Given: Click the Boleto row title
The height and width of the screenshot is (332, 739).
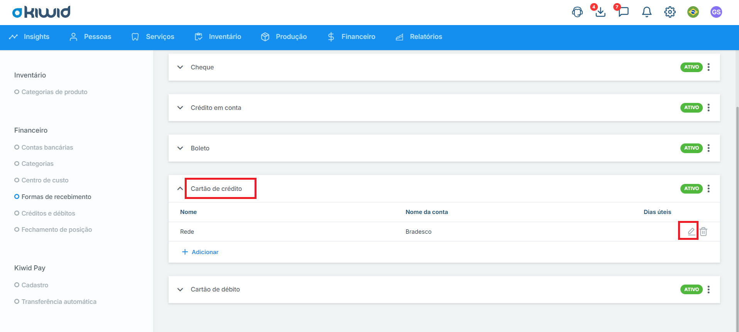Looking at the screenshot, I should click(200, 148).
